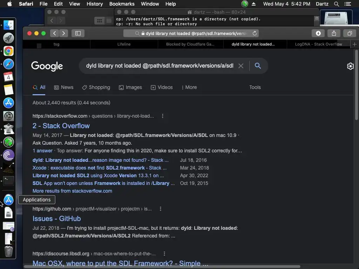Viewport: 359px width, 269px height.
Task: Expand the More search filters
Action: pos(189,87)
